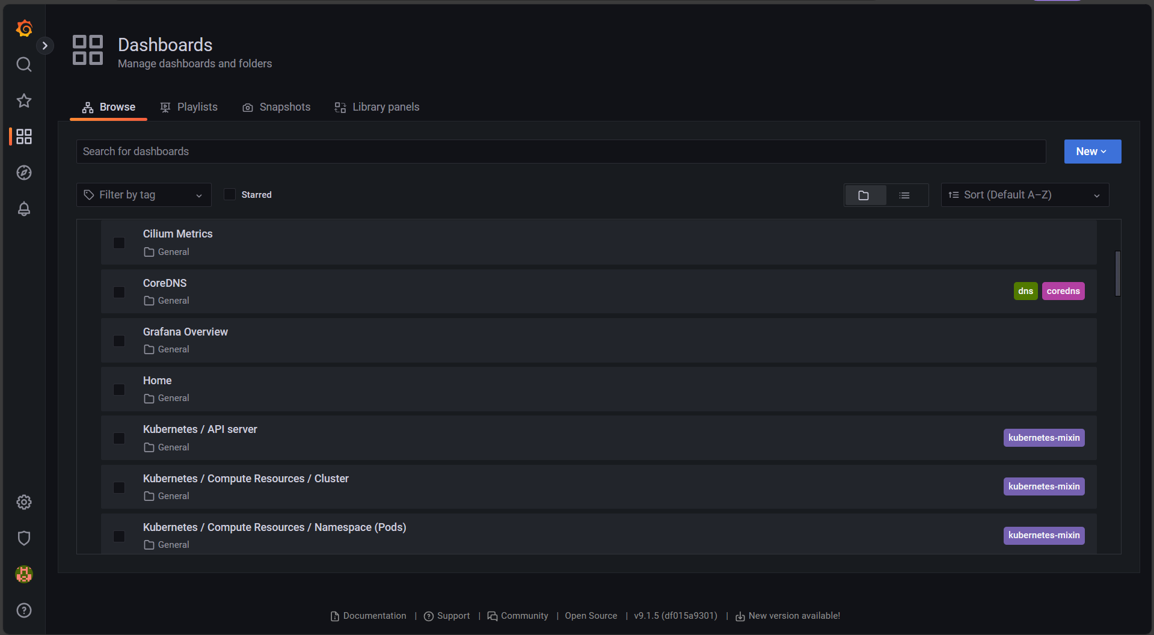Select the Cilium Metrics dashboard checkbox

click(x=118, y=242)
